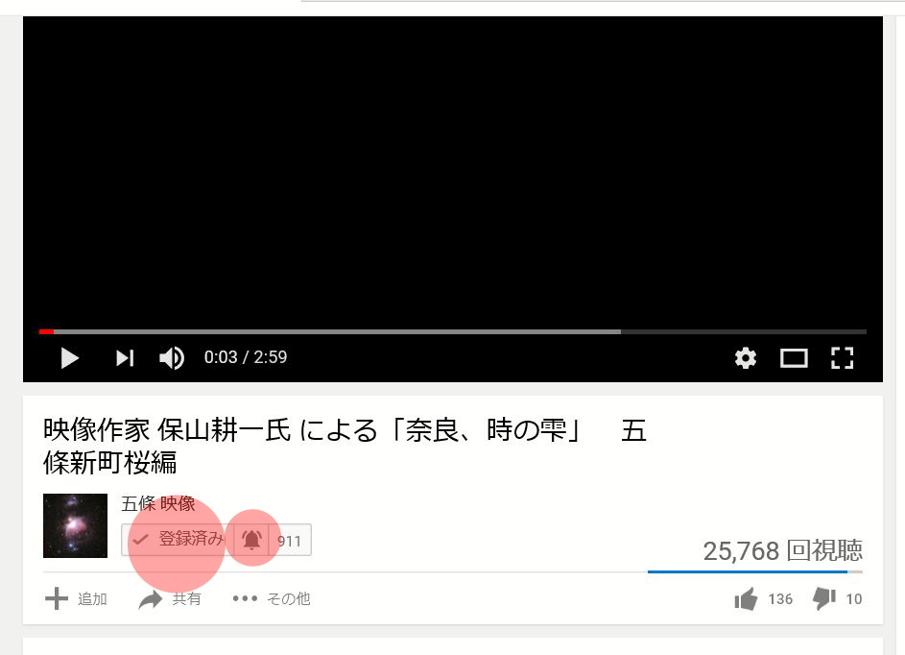Click the play button in the video player
Viewport: 905px width, 655px height.
[x=69, y=358]
